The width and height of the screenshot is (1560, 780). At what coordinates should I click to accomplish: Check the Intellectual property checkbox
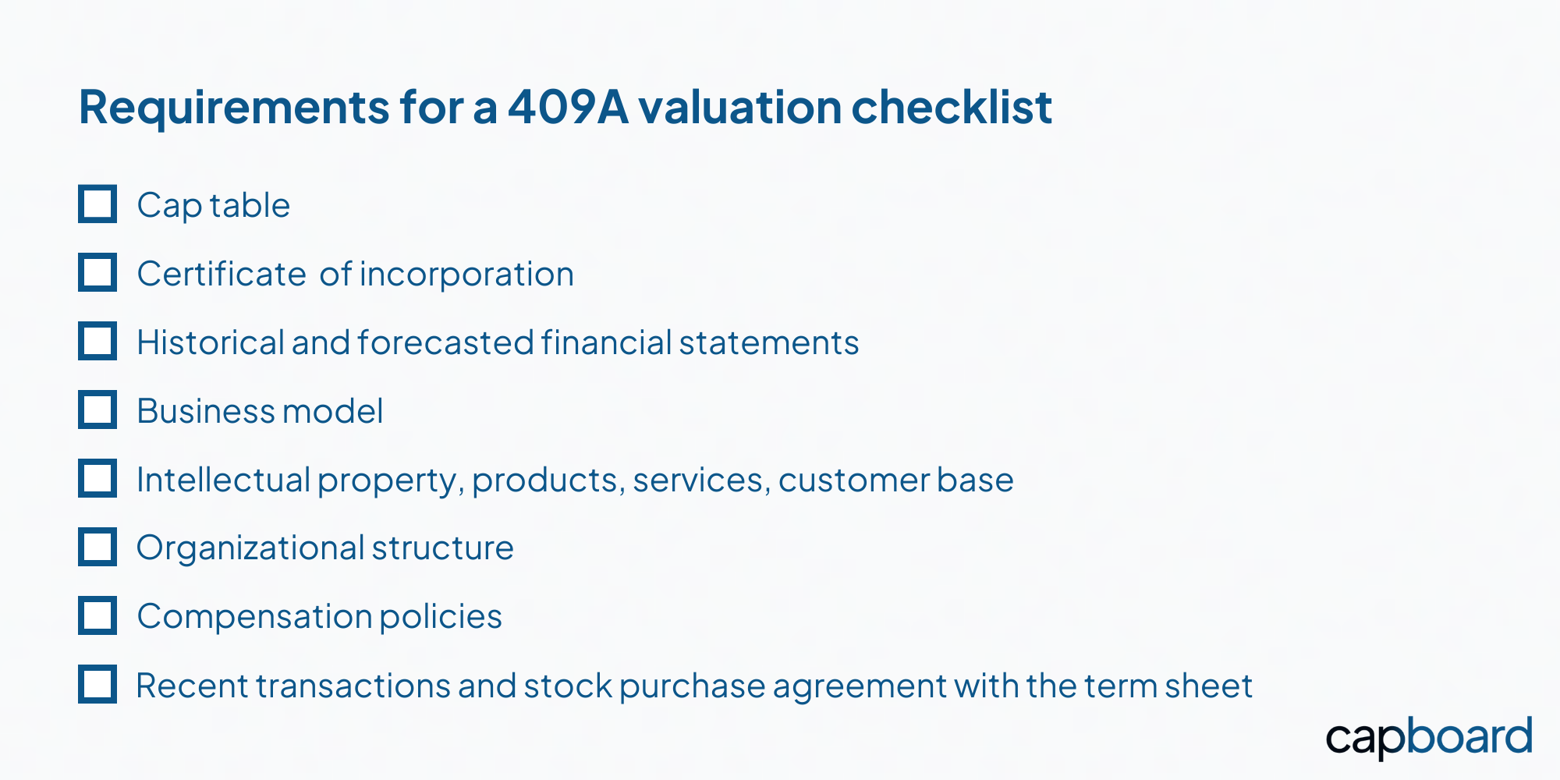point(97,478)
